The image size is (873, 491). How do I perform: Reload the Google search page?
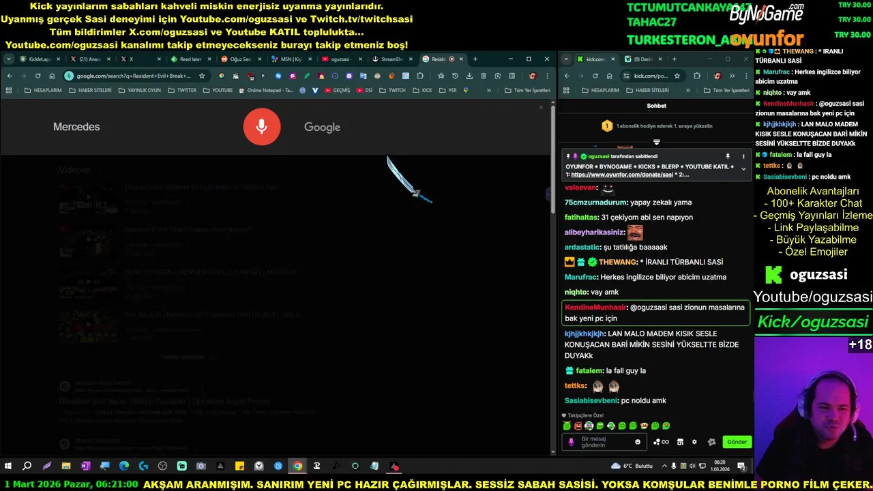coord(38,76)
